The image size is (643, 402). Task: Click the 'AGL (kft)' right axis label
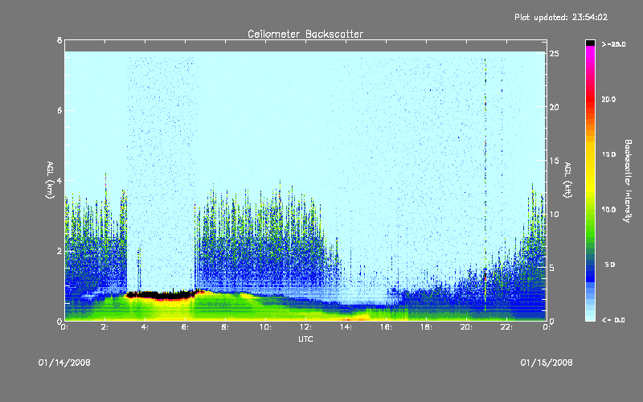tap(567, 180)
